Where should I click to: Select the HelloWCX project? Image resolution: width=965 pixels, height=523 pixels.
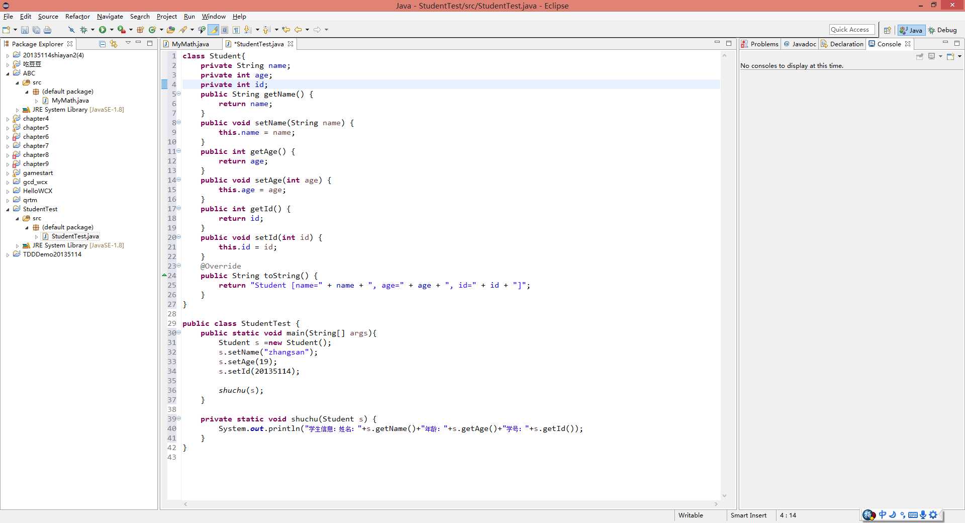click(38, 191)
